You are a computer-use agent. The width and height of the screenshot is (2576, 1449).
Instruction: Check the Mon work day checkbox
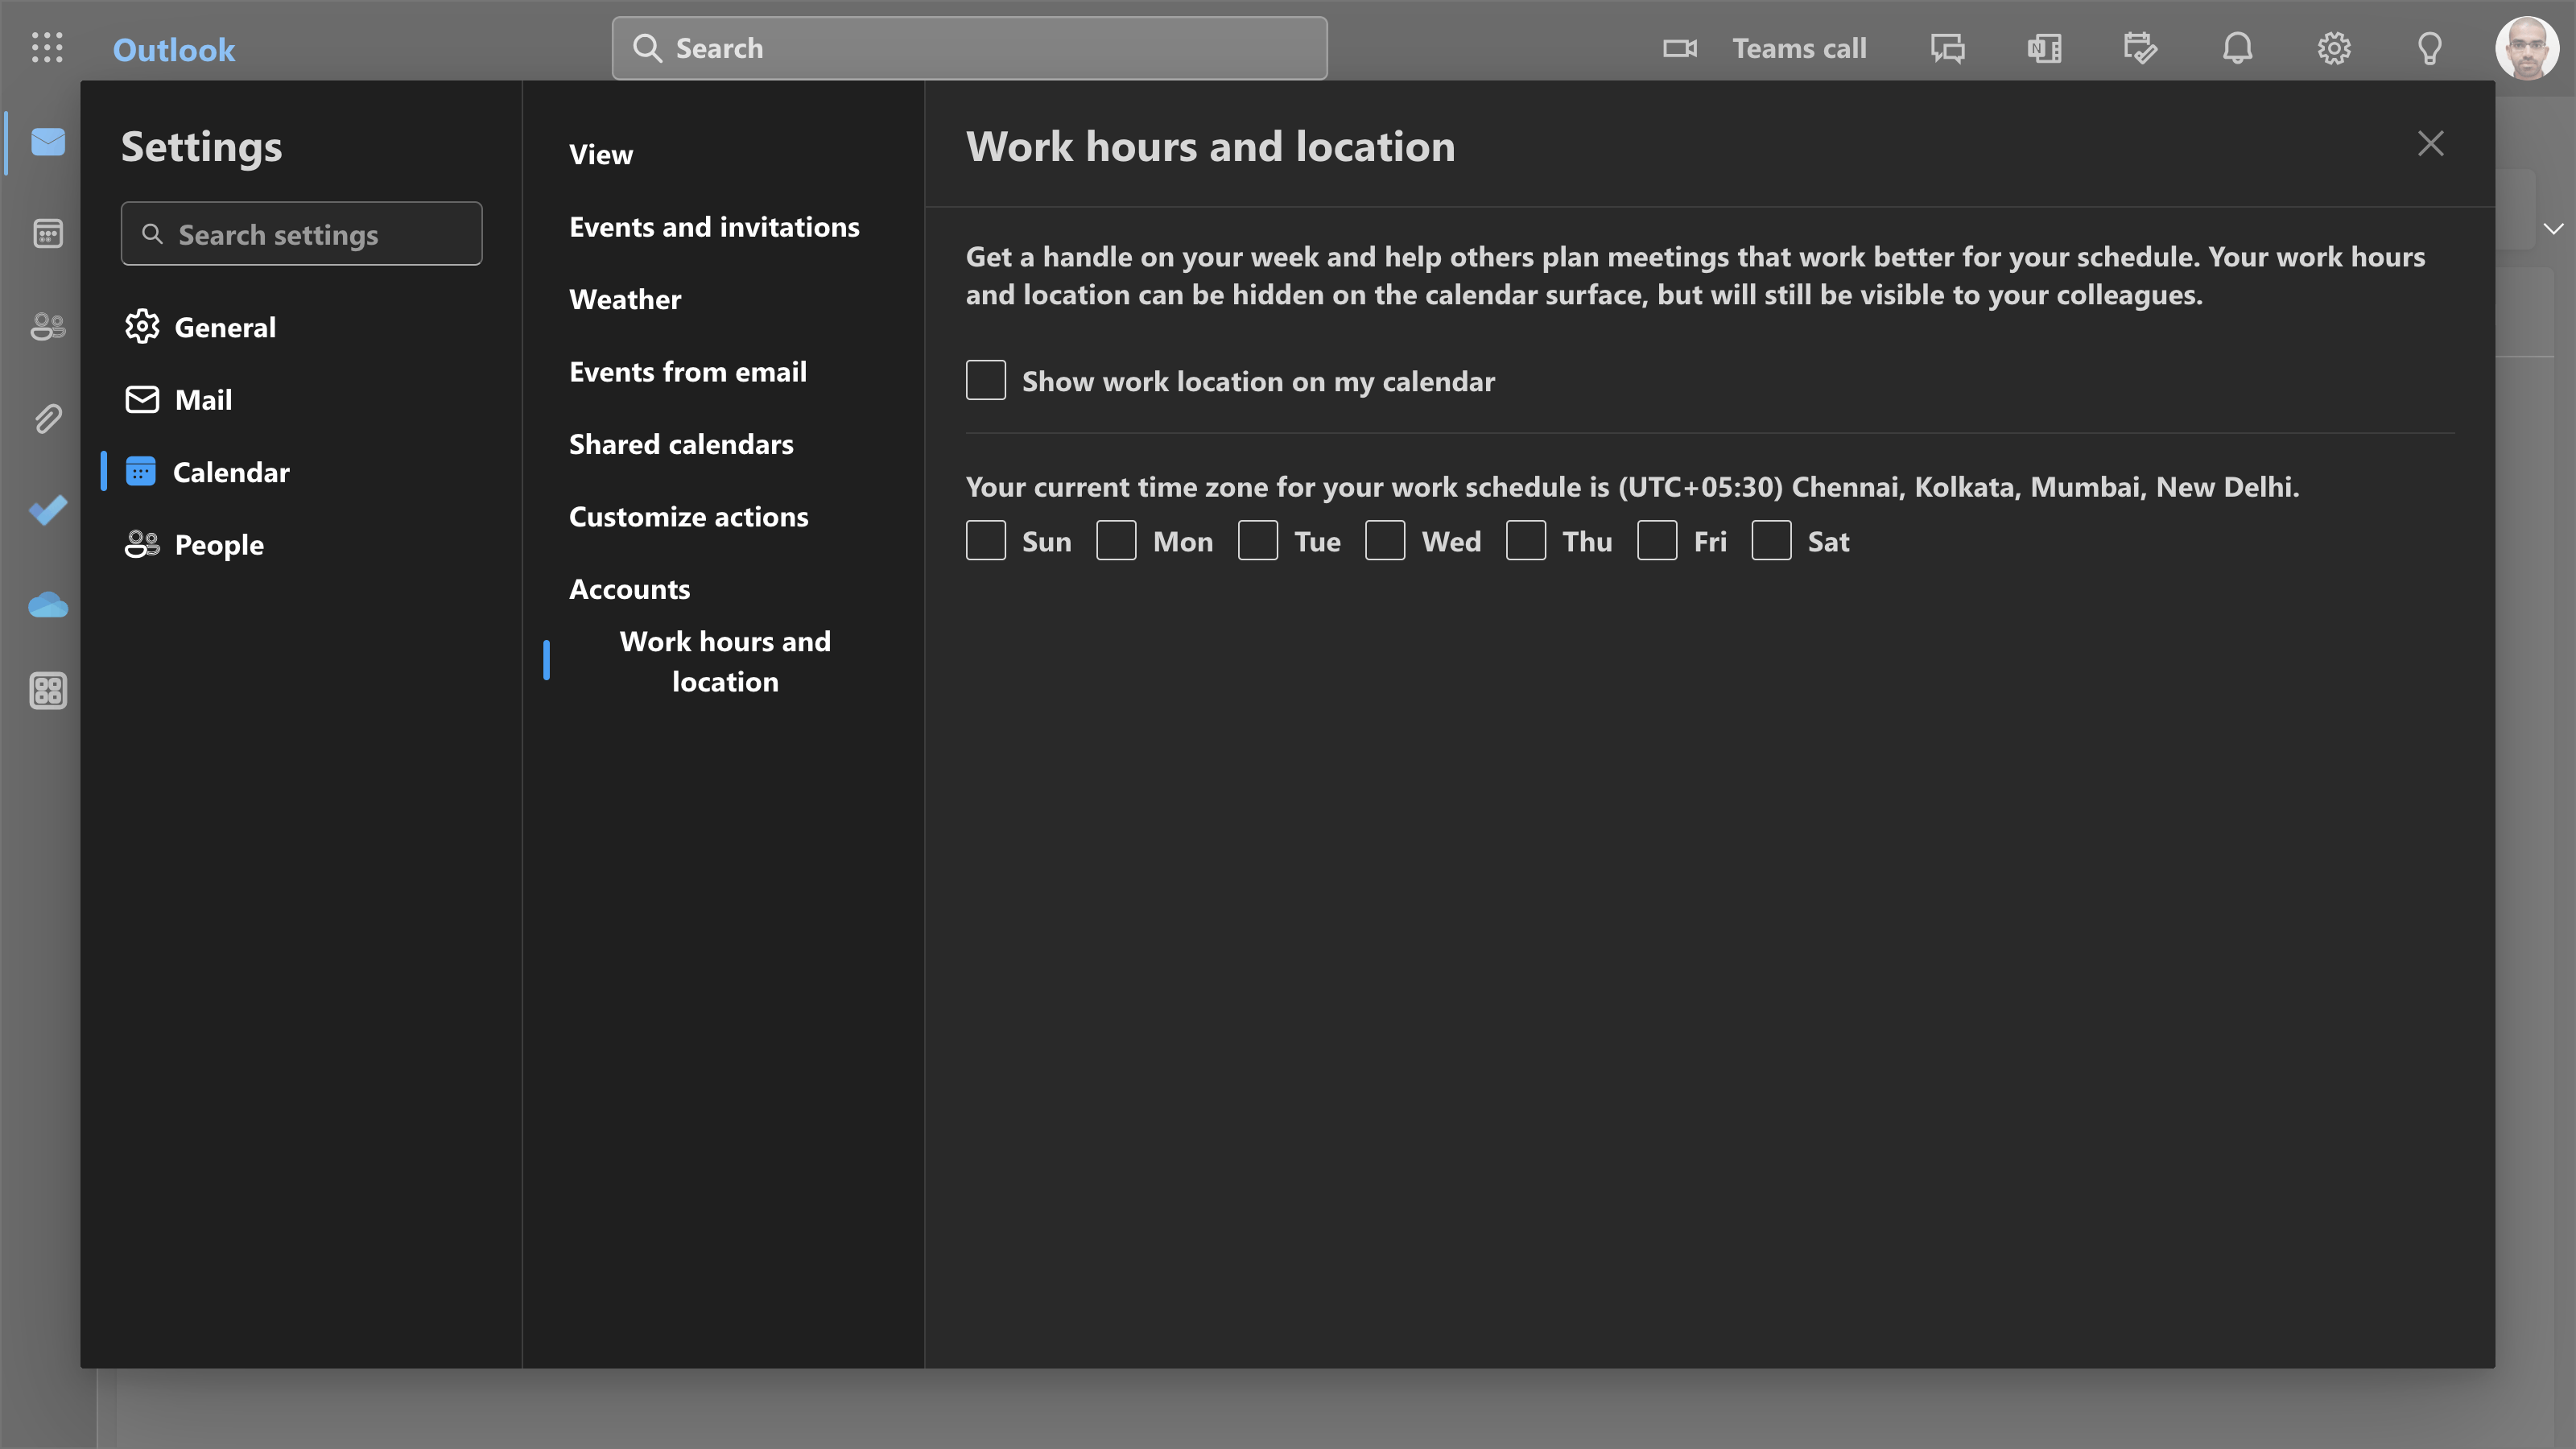point(1116,540)
